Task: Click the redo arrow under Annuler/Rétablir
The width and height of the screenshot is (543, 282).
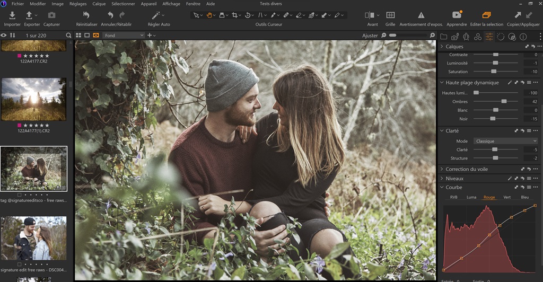Action: (x=122, y=15)
